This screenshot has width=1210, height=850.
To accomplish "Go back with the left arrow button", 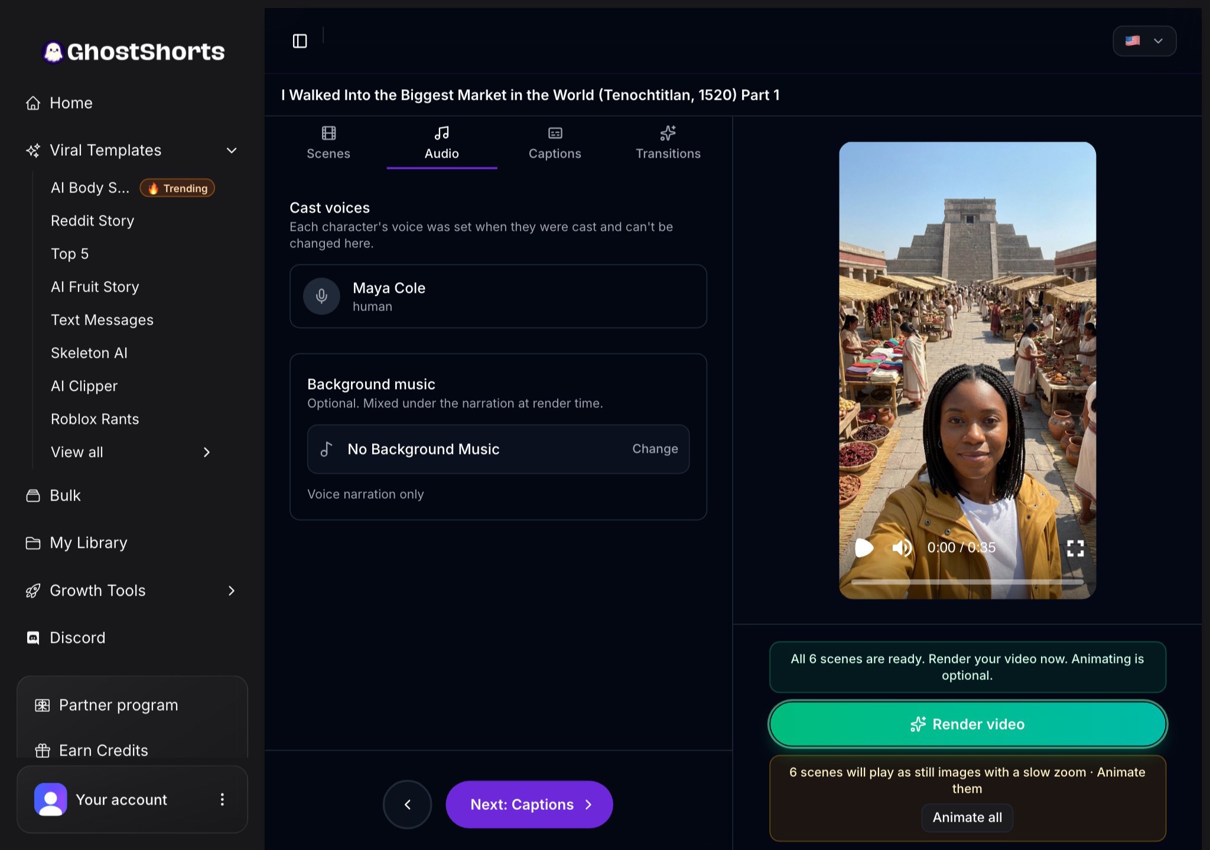I will (407, 805).
